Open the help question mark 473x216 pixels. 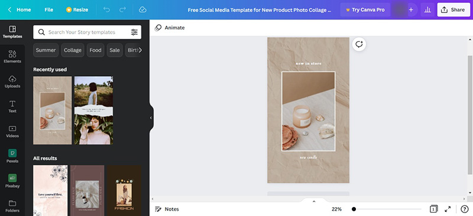point(465,209)
